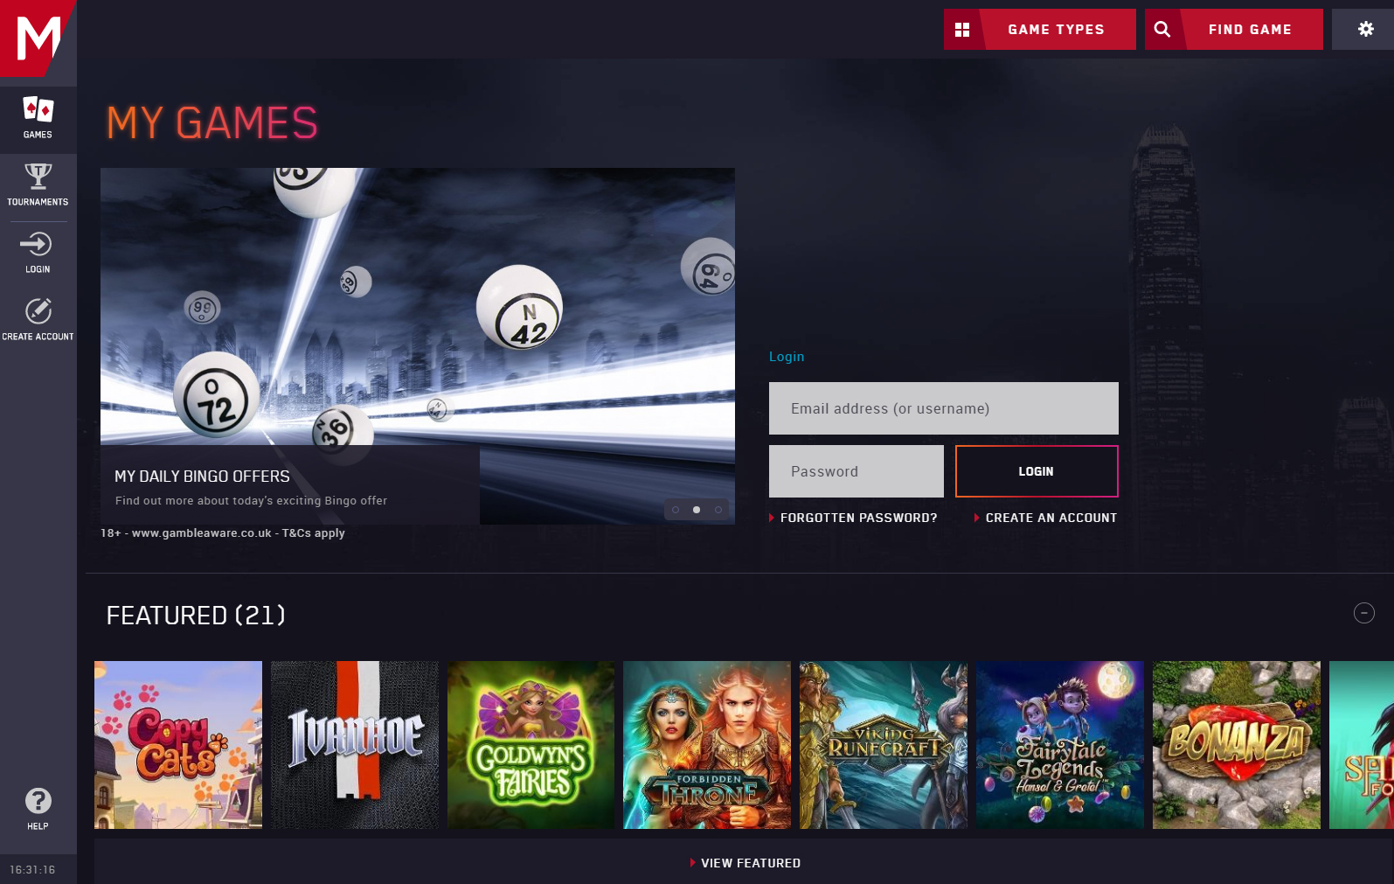Open the Games section in sidebar
Screen dimensions: 1394x884
(38, 117)
